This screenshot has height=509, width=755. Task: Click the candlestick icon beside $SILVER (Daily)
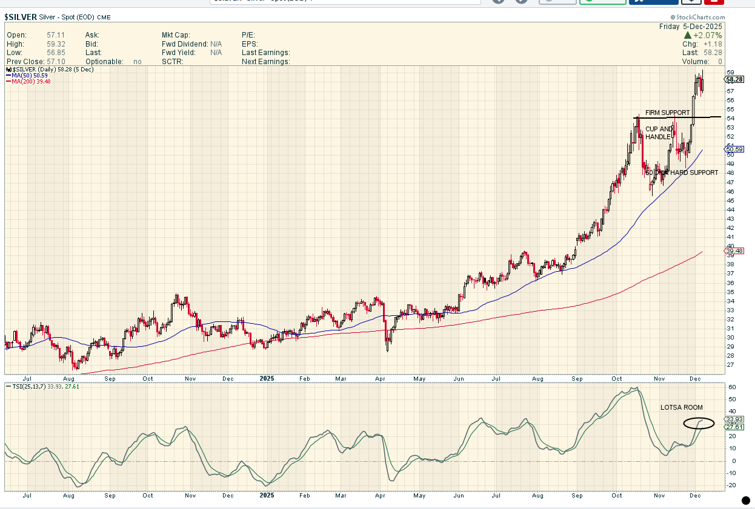tap(8, 71)
